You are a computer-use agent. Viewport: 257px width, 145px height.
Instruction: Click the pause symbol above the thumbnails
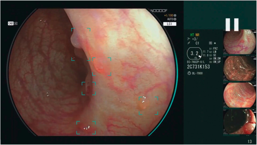[232, 25]
